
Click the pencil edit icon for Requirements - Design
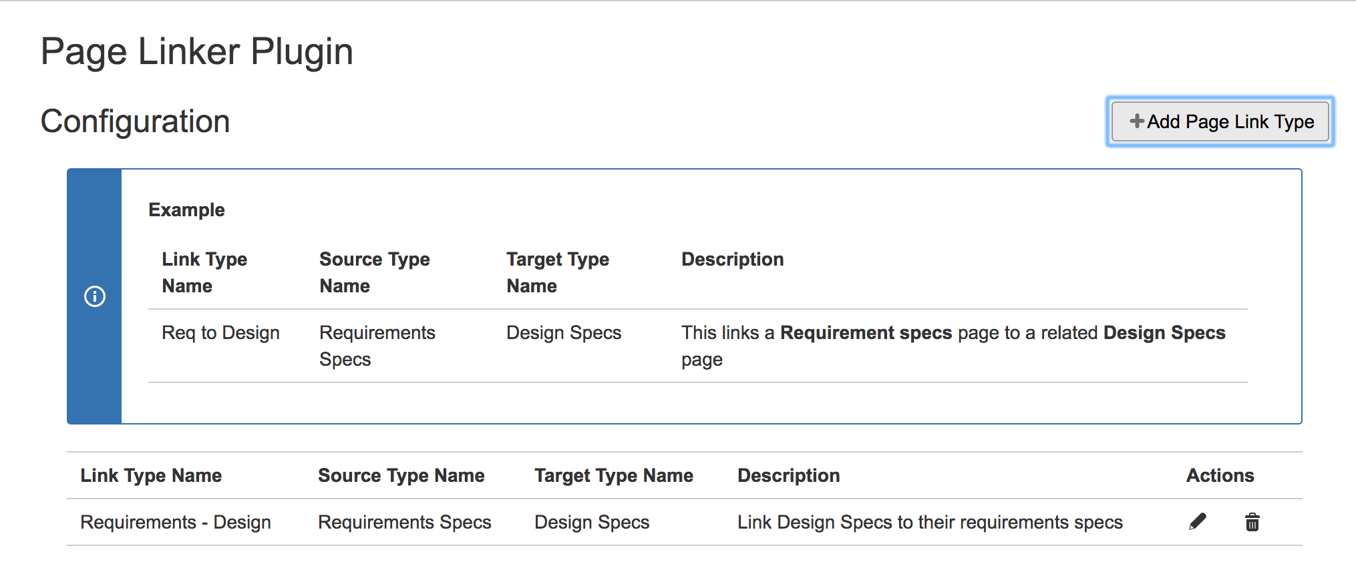[1197, 521]
